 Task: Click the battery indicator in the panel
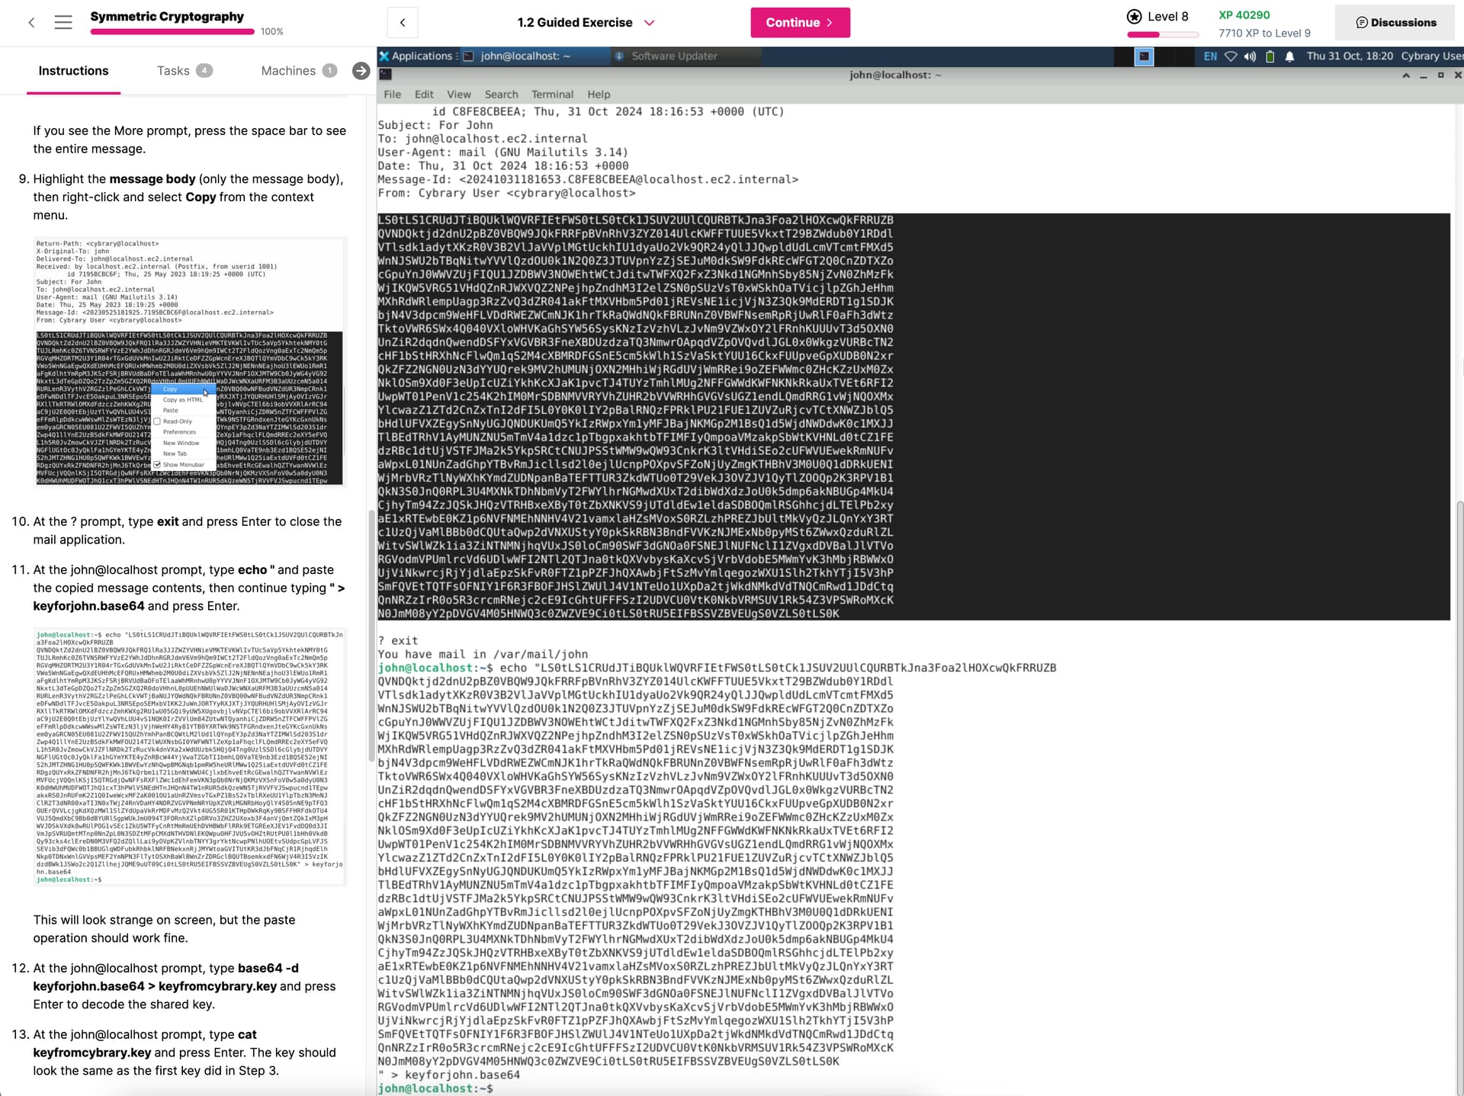click(1270, 56)
